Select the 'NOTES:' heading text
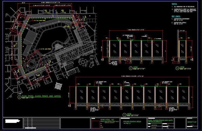202x131 pixels. coord(174,4)
